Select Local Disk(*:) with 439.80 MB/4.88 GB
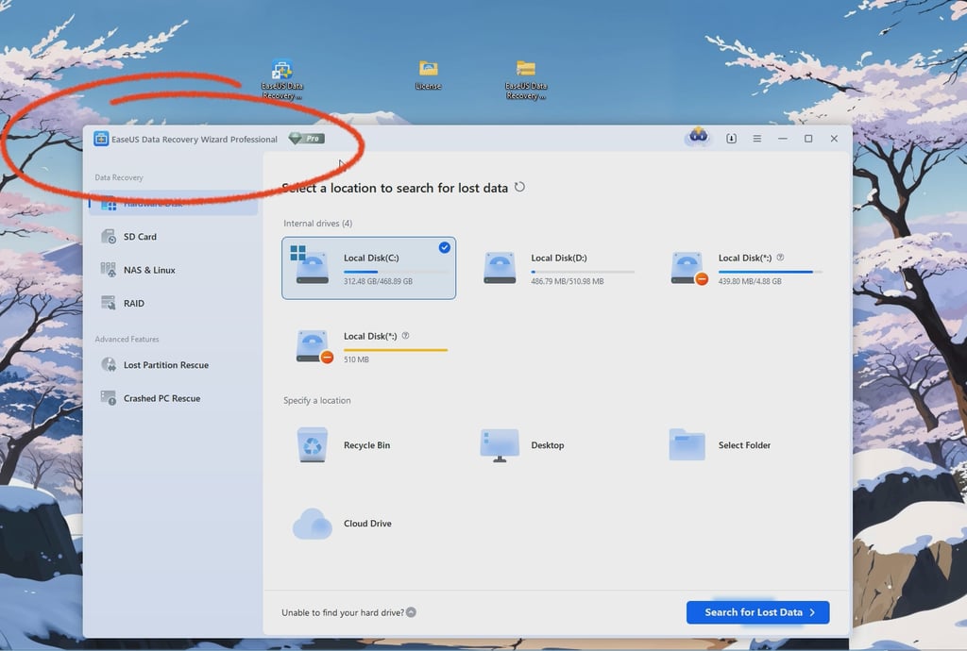 (x=745, y=268)
